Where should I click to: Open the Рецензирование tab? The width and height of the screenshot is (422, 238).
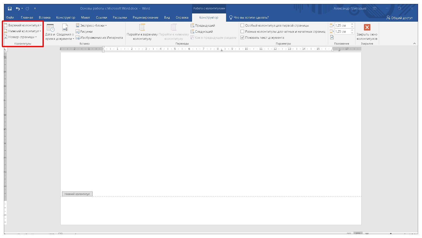tap(145, 18)
